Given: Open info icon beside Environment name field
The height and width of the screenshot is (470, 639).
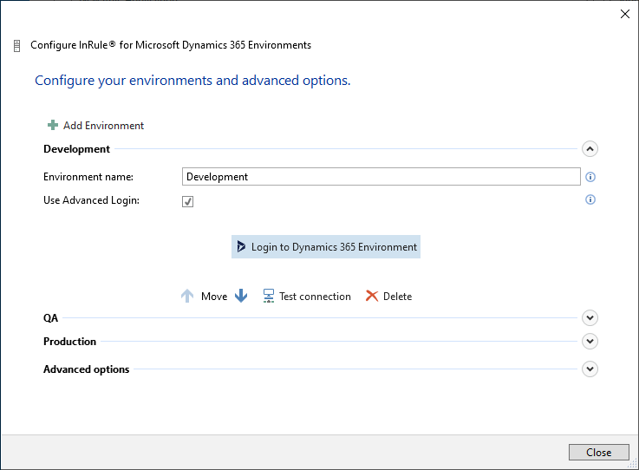Looking at the screenshot, I should tap(590, 177).
